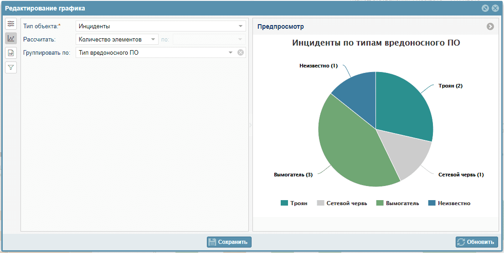Open the filter funnel sidebar icon
The image size is (504, 253).
[11, 67]
